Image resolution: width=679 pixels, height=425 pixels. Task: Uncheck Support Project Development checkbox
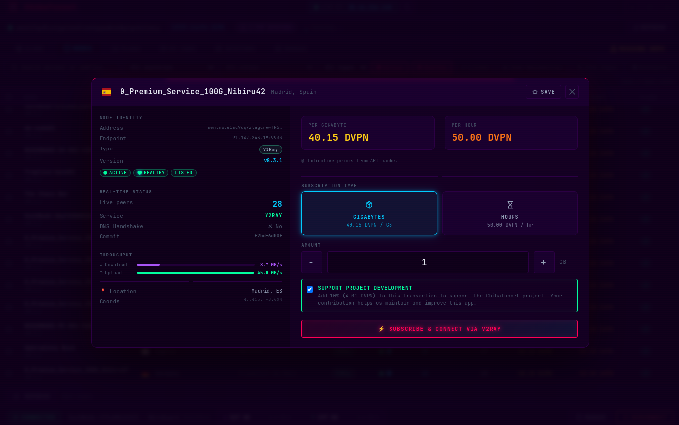[x=309, y=289]
